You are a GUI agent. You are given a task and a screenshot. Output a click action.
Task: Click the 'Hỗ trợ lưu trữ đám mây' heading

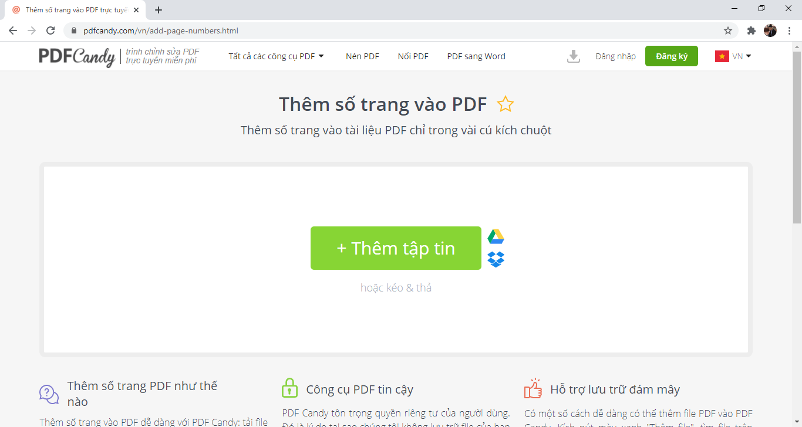(615, 389)
